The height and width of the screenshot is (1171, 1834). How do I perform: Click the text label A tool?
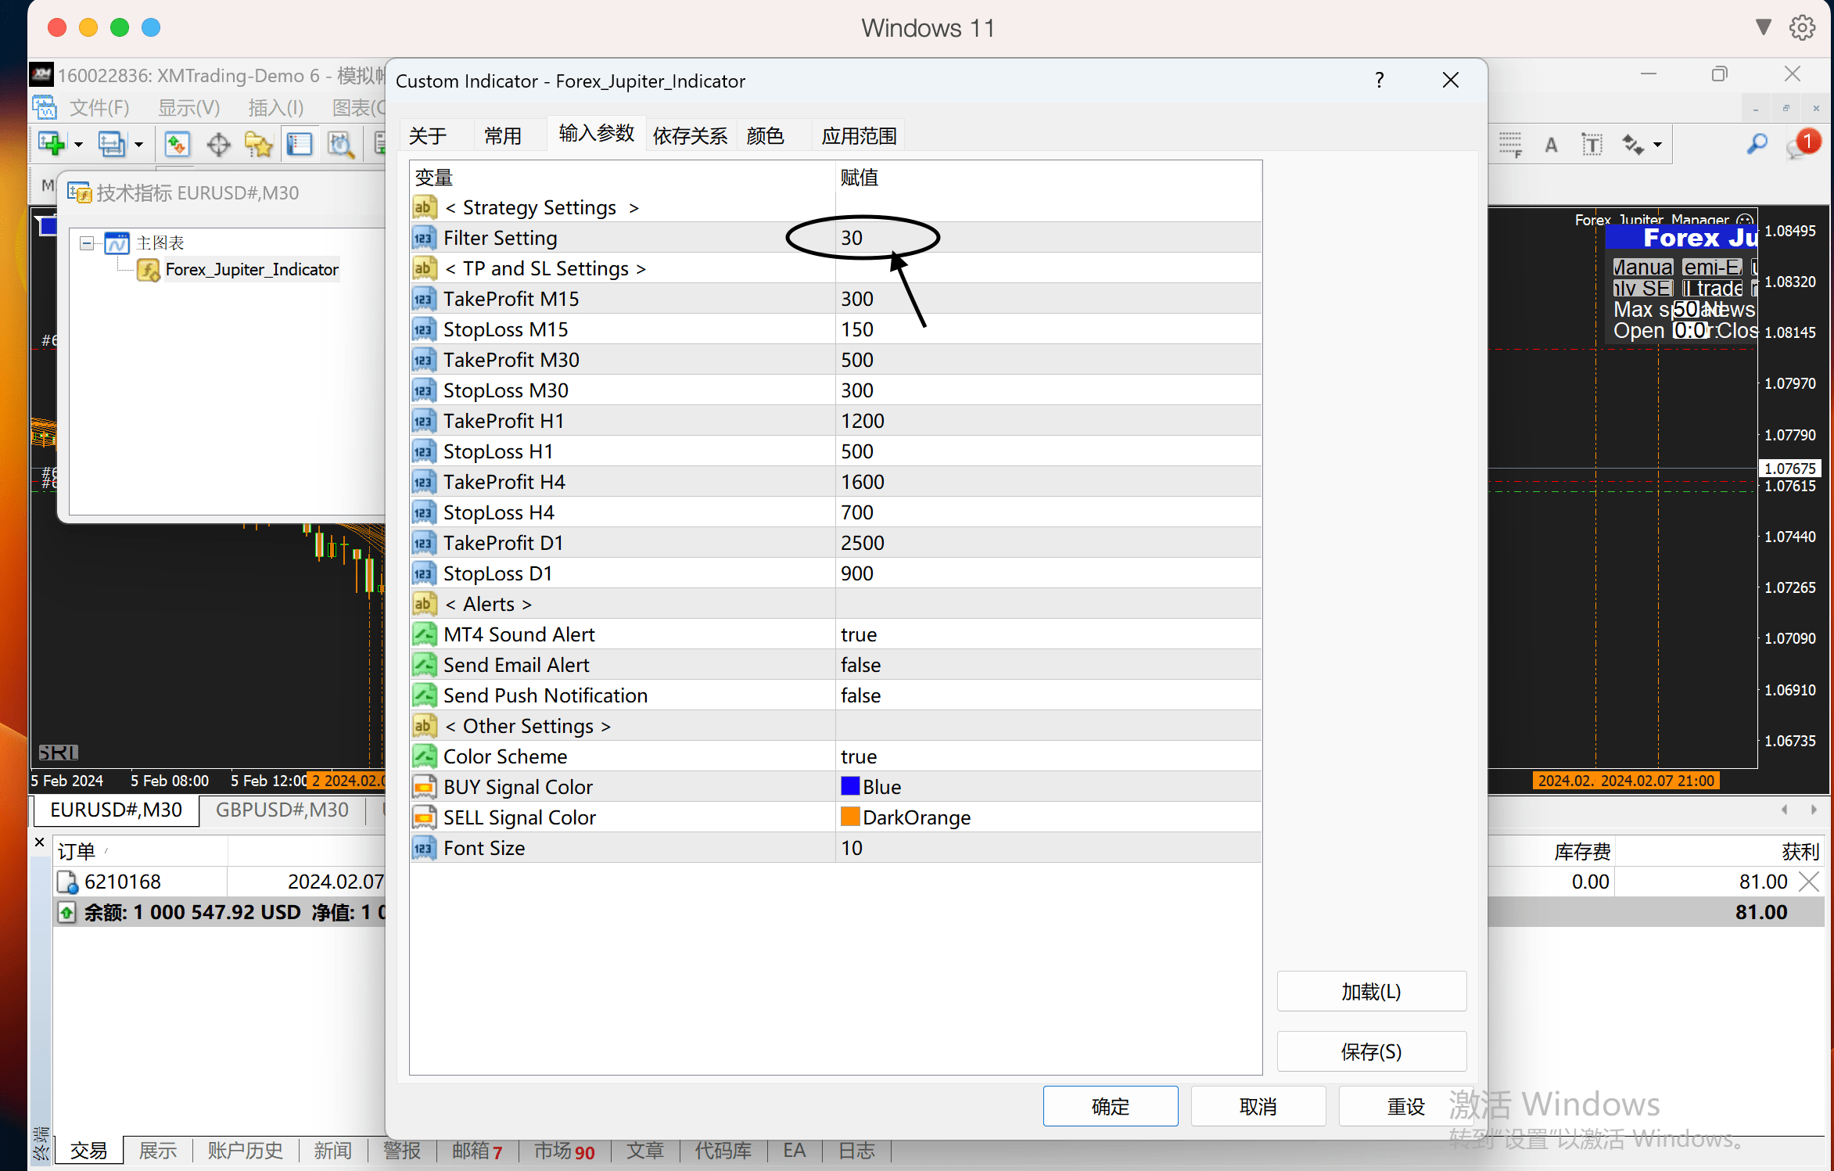tap(1551, 145)
